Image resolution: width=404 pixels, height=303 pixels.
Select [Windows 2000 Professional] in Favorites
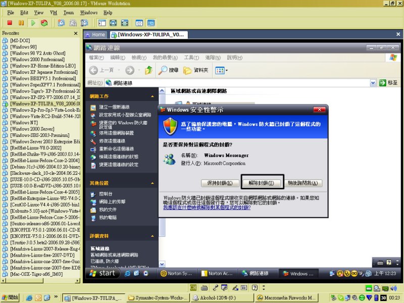point(37,60)
